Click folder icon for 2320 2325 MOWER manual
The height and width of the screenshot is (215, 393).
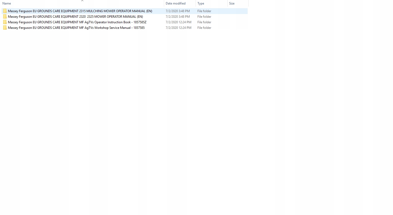[5, 17]
